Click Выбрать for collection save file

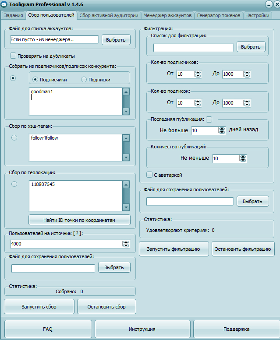tap(114, 267)
